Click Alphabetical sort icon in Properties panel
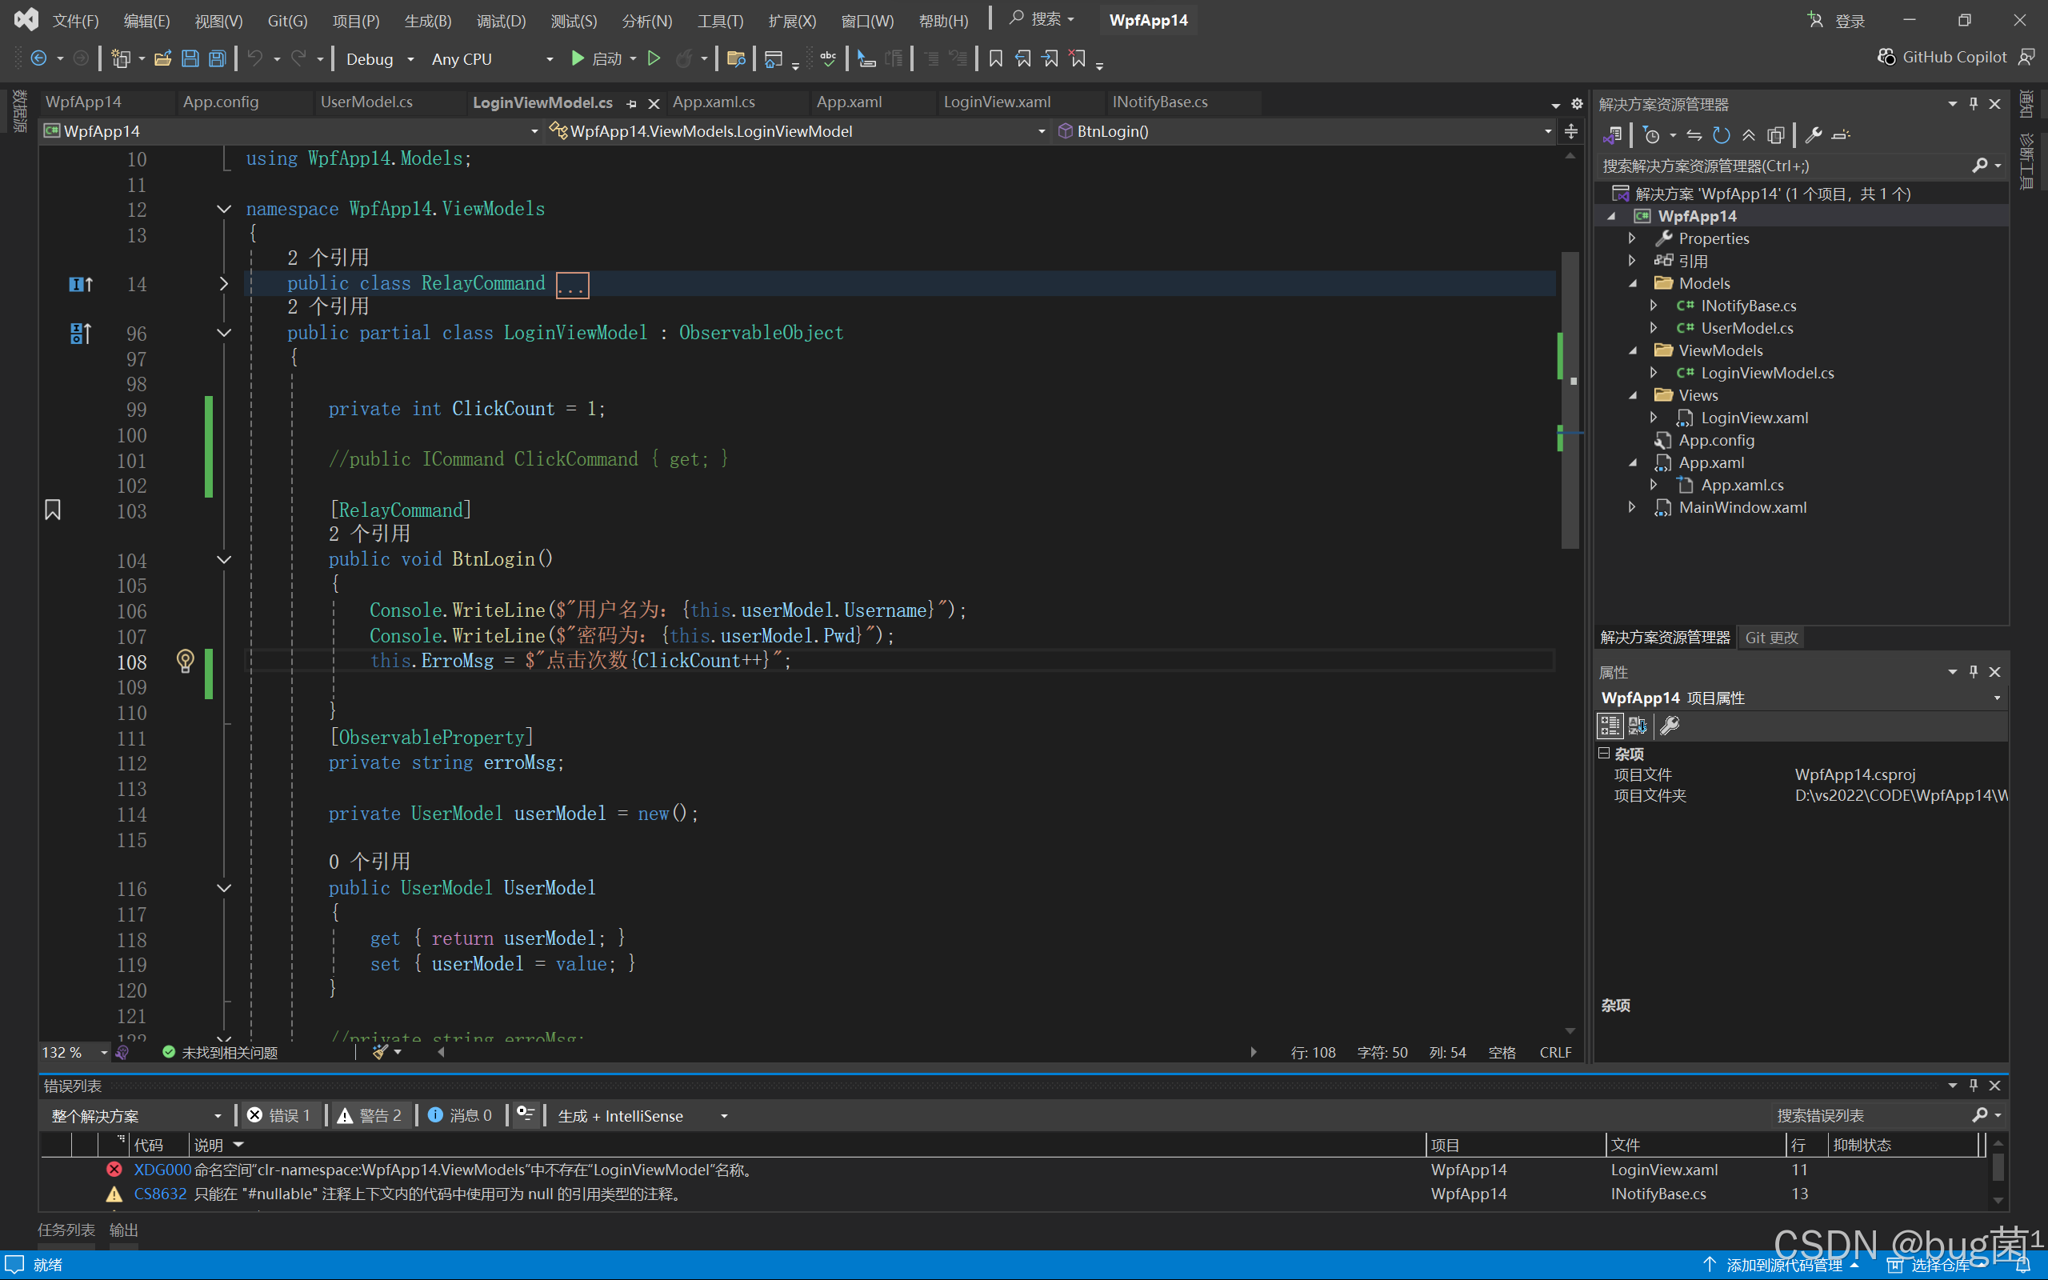The height and width of the screenshot is (1280, 2048). [x=1638, y=726]
